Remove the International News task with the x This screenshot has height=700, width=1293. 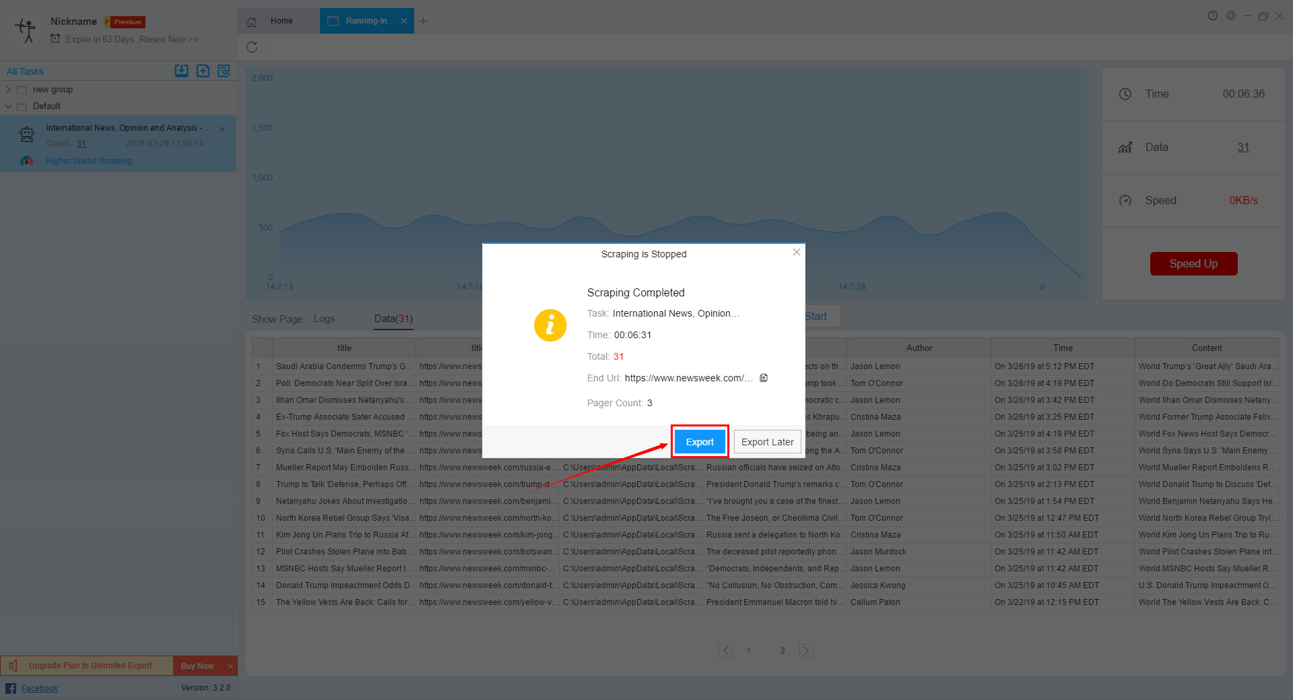pos(222,129)
